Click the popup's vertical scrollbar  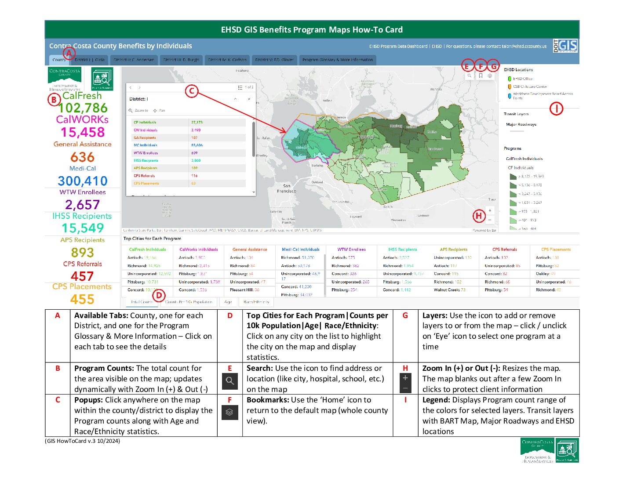click(x=253, y=138)
